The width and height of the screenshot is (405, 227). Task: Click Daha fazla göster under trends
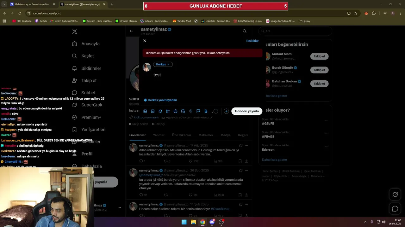tap(275, 160)
